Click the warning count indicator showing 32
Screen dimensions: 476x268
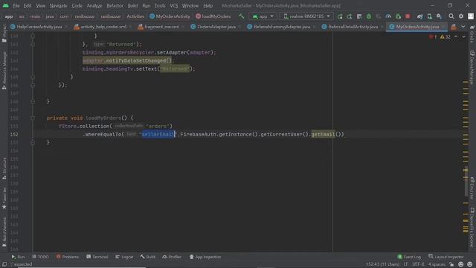click(446, 36)
